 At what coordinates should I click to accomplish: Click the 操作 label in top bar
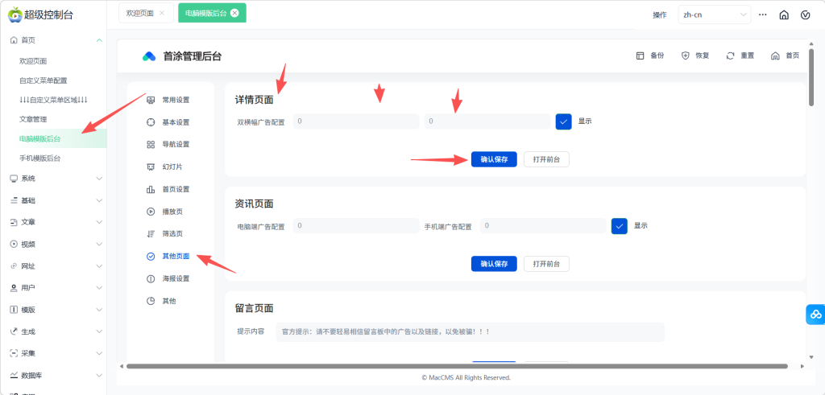(x=660, y=15)
